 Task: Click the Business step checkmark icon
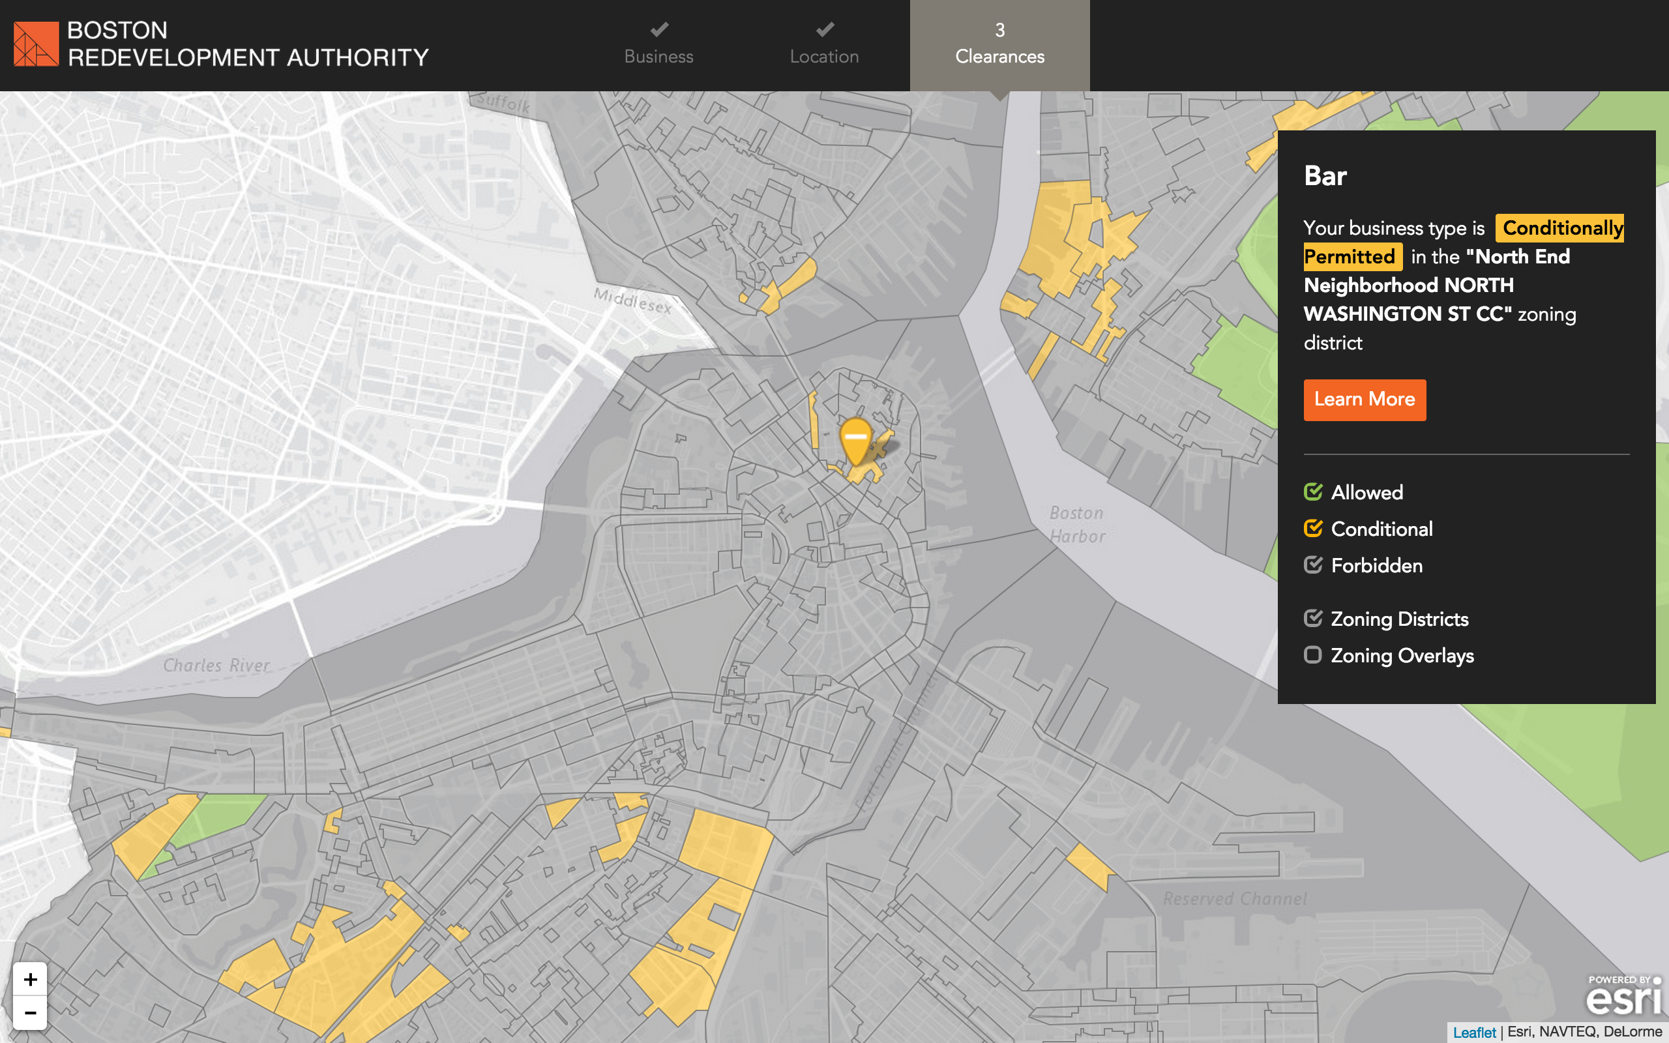(658, 30)
